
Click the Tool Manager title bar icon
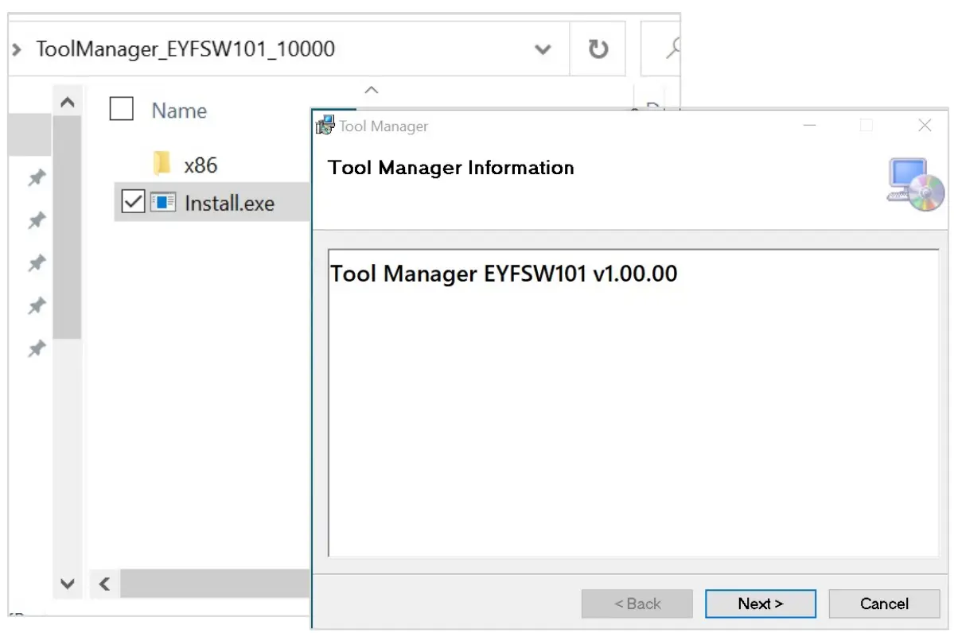click(325, 126)
